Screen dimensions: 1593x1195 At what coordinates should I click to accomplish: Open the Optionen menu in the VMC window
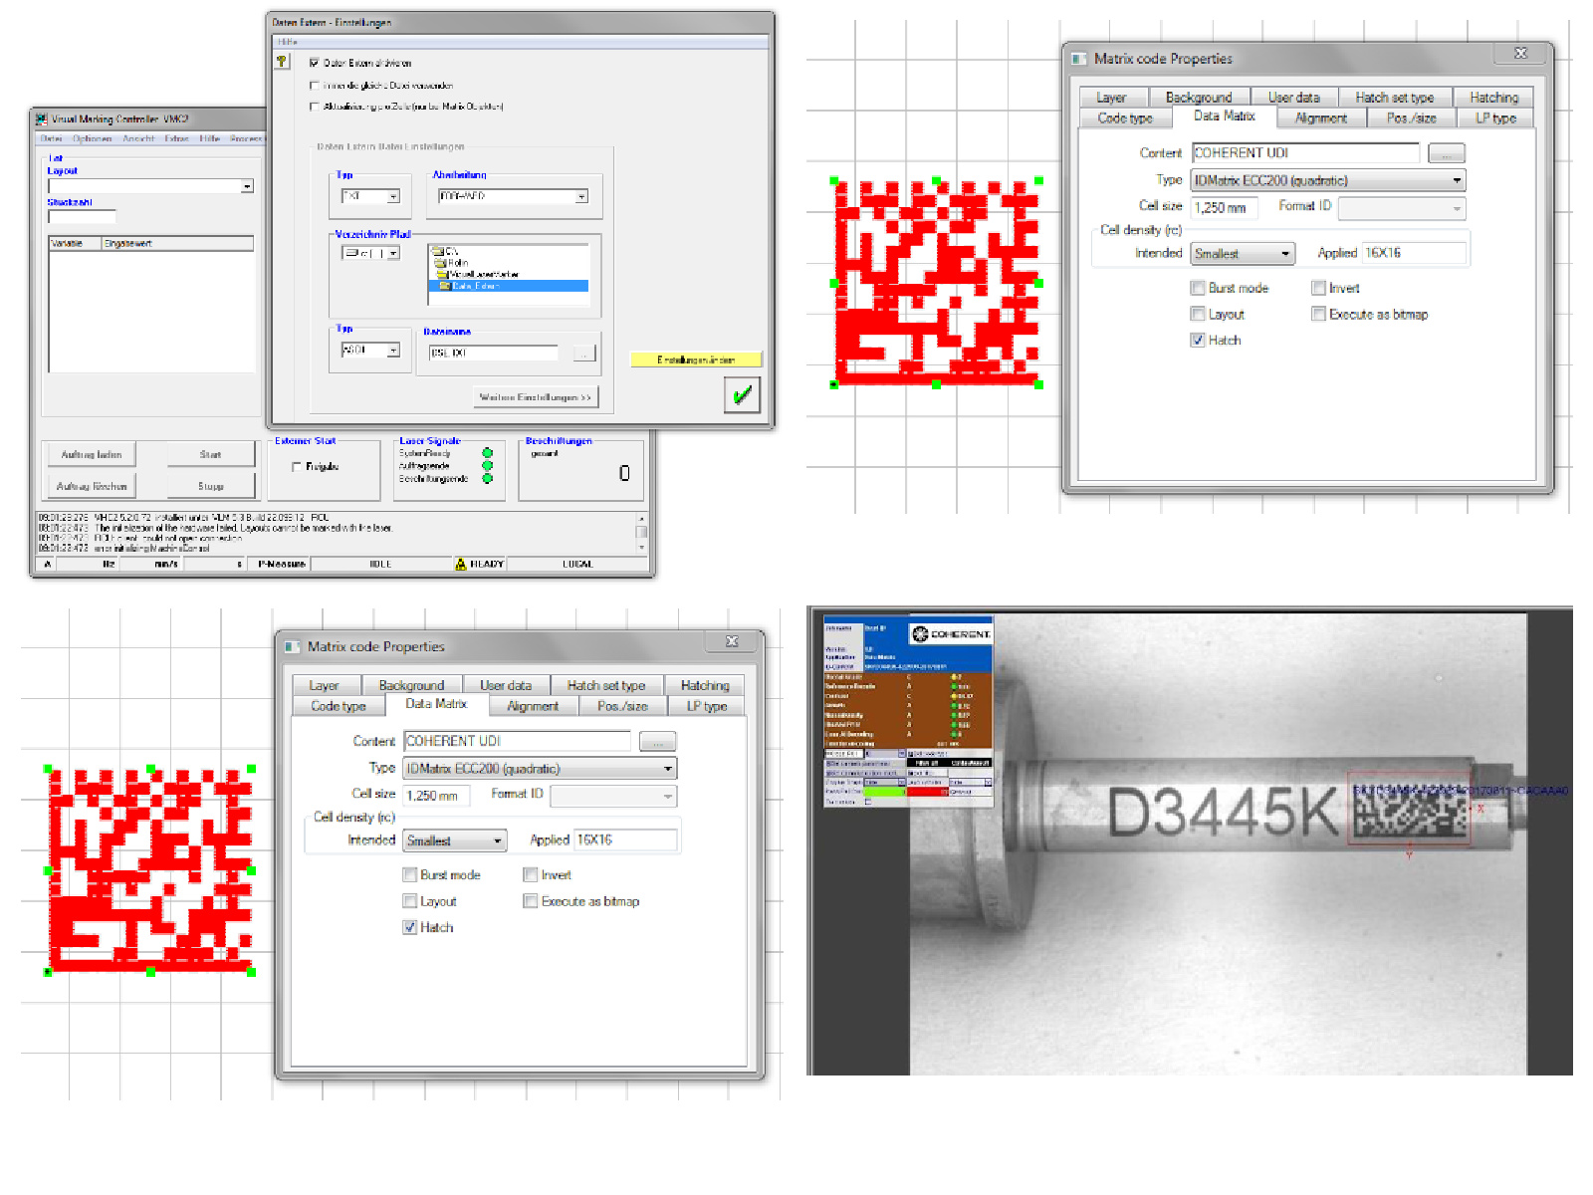coord(92,138)
